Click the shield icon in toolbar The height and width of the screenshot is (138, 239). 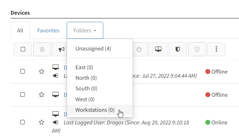coord(177,49)
